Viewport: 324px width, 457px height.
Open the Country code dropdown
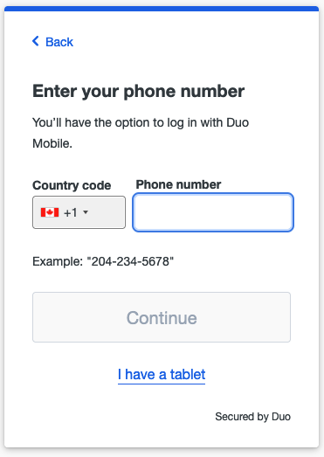[79, 212]
